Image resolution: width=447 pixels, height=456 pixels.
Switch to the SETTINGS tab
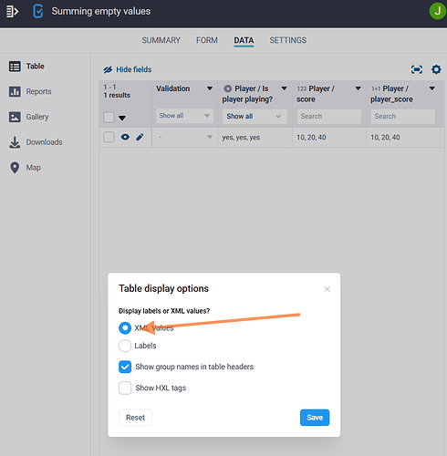click(x=288, y=40)
